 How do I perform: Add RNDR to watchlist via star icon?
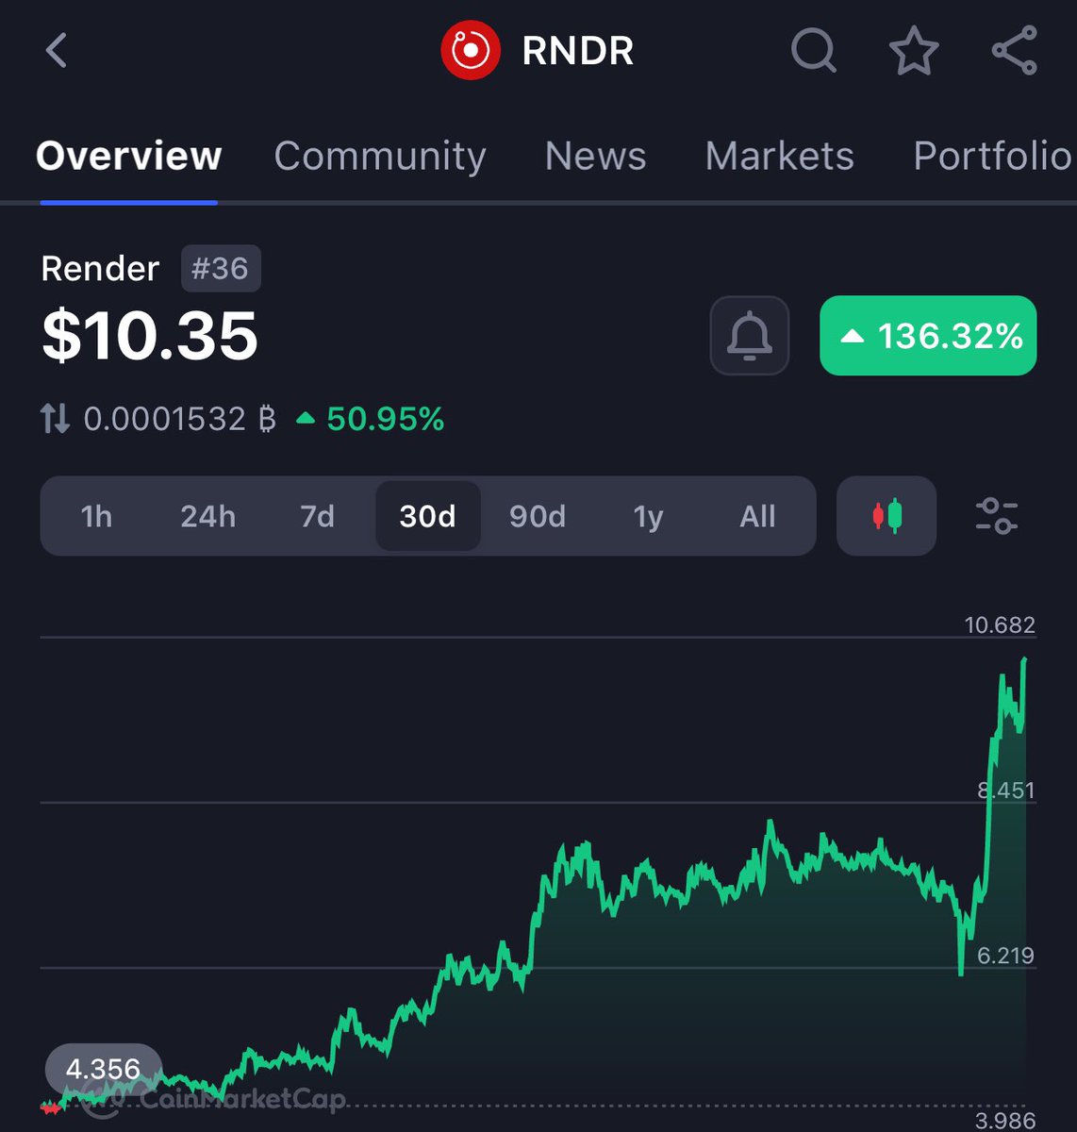point(914,51)
